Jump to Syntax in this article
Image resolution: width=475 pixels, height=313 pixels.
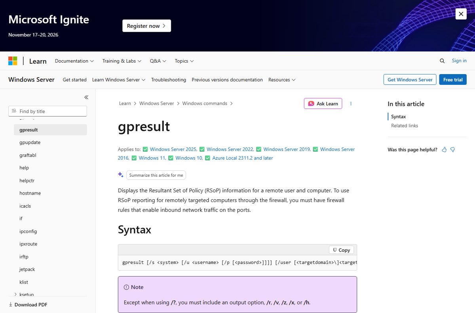click(x=399, y=116)
